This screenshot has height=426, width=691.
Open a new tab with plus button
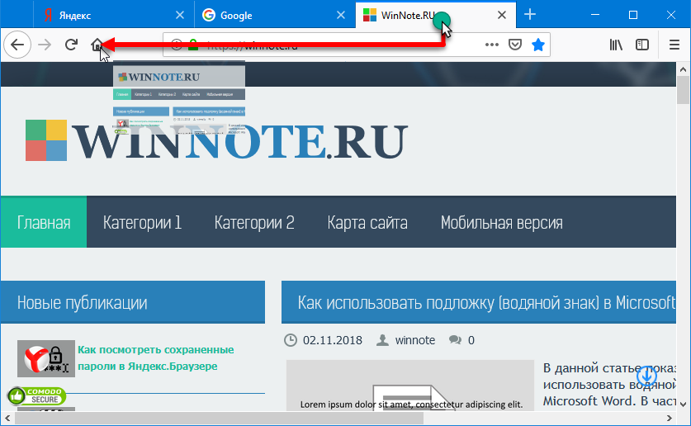[530, 15]
